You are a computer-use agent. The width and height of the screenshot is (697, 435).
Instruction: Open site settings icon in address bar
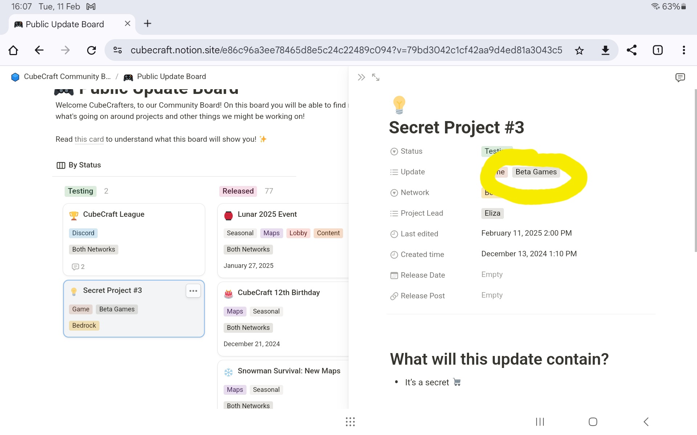pyautogui.click(x=118, y=50)
